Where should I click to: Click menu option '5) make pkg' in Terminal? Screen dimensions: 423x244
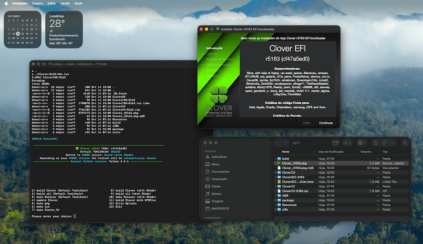(x=41, y=203)
